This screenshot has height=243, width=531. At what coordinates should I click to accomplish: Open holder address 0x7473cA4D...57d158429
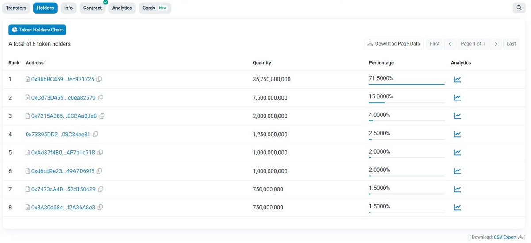coord(63,189)
